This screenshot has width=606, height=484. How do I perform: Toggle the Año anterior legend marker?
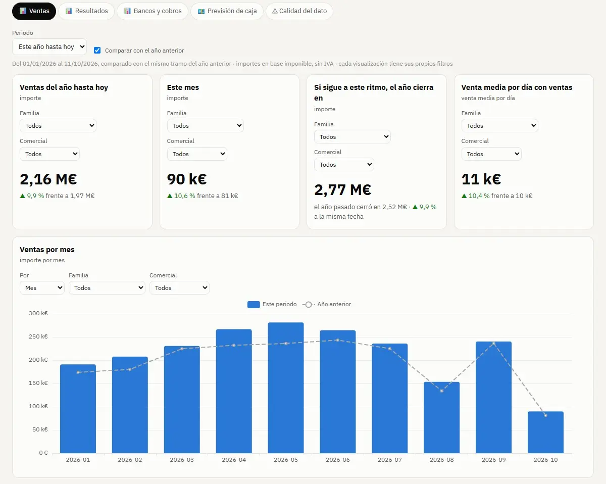click(309, 305)
